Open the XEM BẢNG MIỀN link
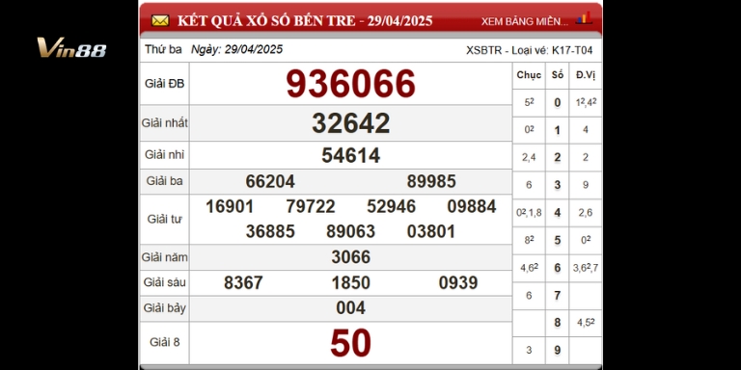741x370 pixels. click(525, 21)
